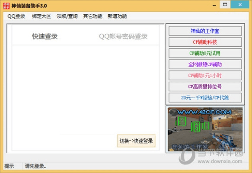
Task: Click the CF辅助0元试用 button
Action: [x=205, y=53]
